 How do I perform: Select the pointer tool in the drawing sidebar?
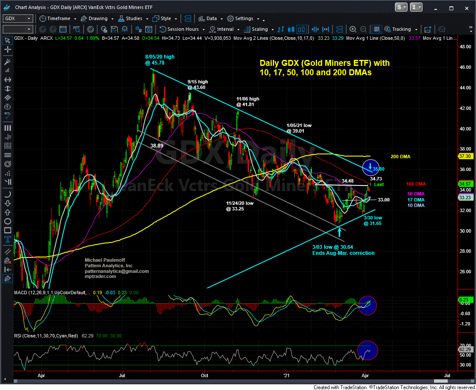[8, 40]
